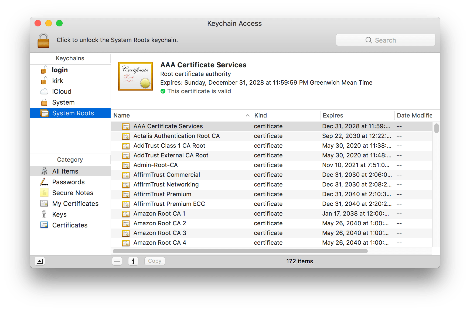Click the Actalis Authentication Root CA certificate icon
The height and width of the screenshot is (311, 470).
[x=126, y=136]
